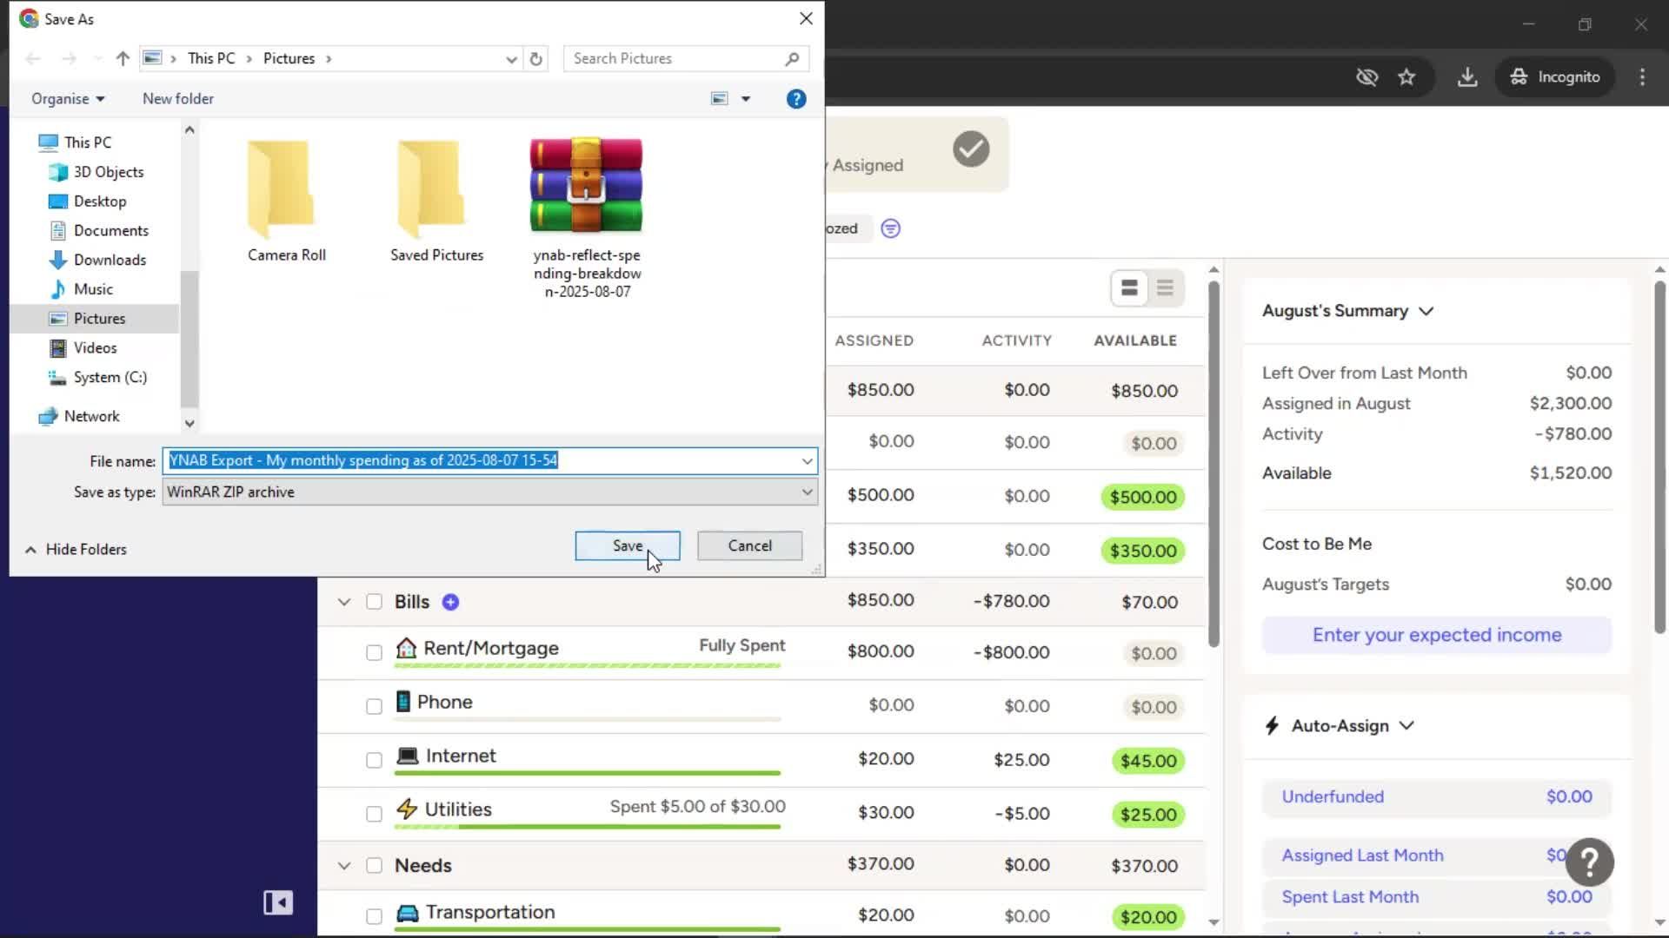1669x938 pixels.
Task: Select Videos in the navigation tree
Action: [95, 348]
